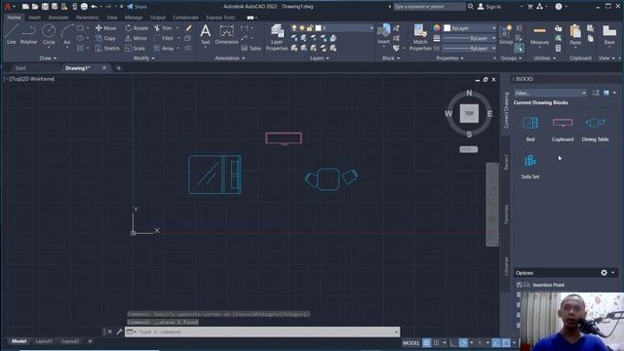Click the Paste tool
Image resolution: width=624 pixels, height=351 pixels.
click(575, 35)
